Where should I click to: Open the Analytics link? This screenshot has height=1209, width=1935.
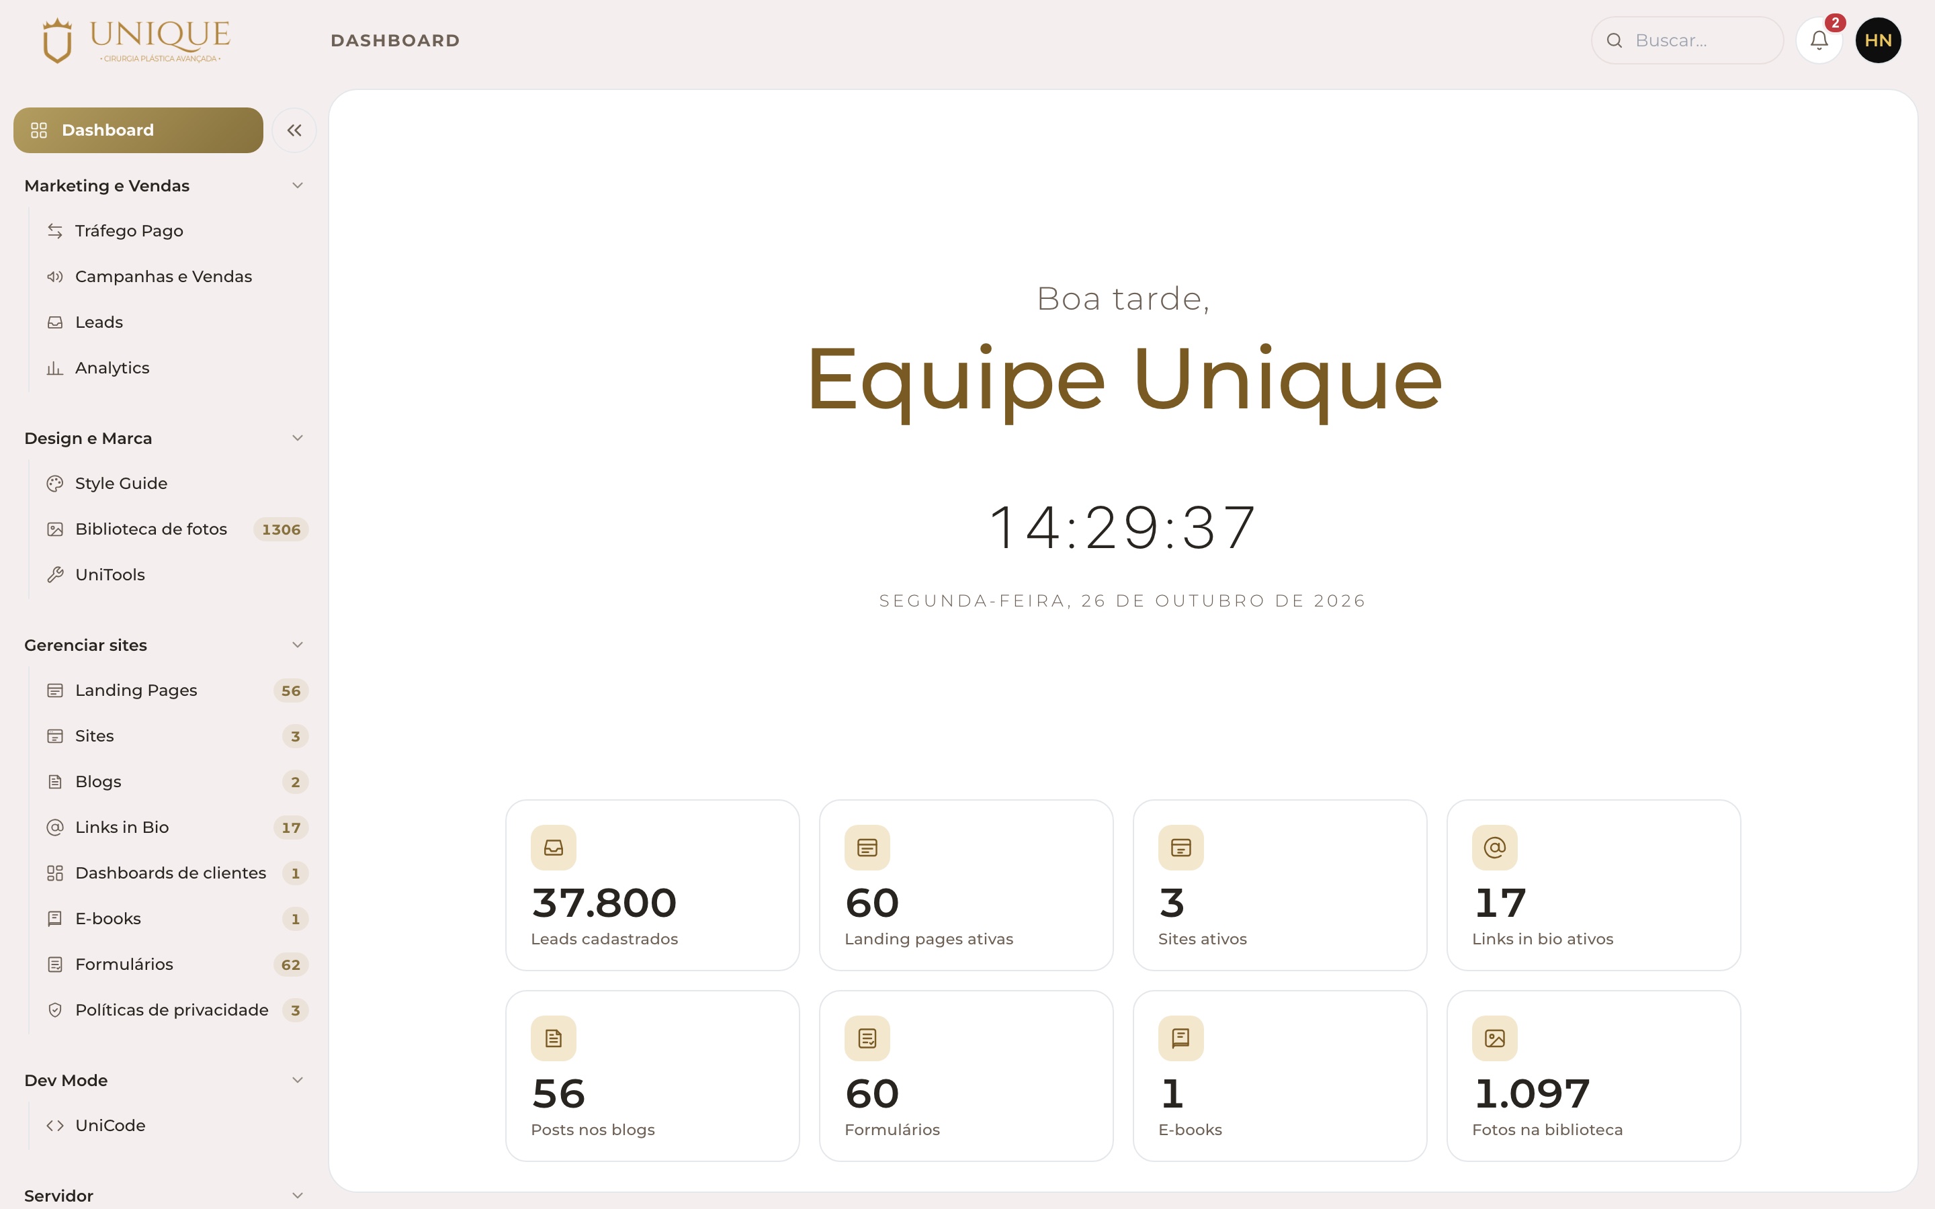(173, 368)
